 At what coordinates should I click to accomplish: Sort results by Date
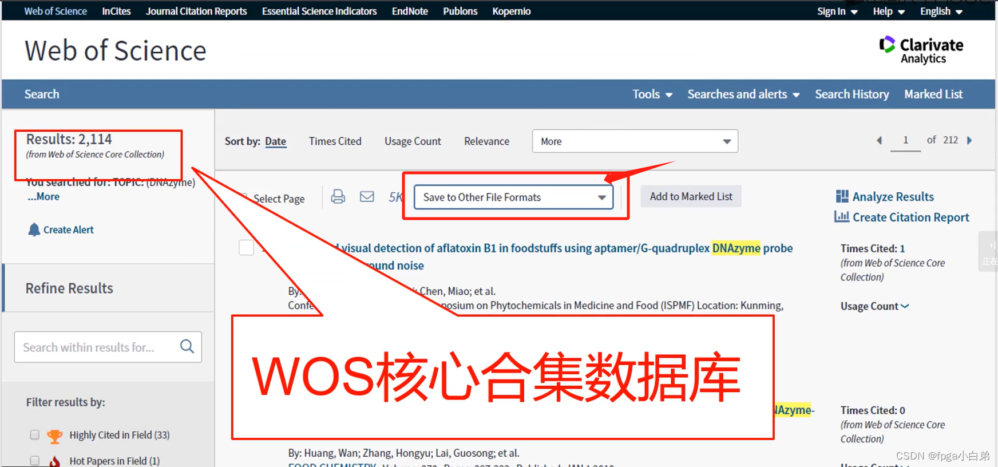pyautogui.click(x=275, y=141)
